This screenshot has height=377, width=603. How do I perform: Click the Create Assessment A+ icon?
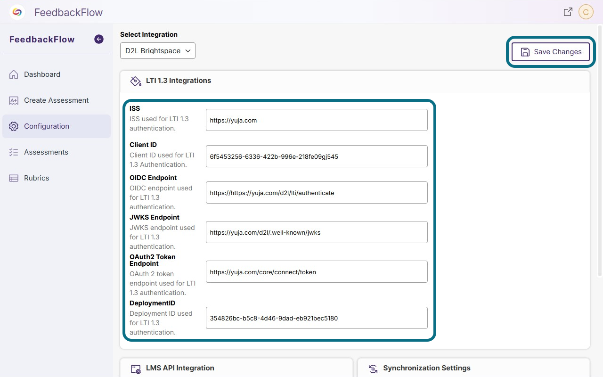14,100
